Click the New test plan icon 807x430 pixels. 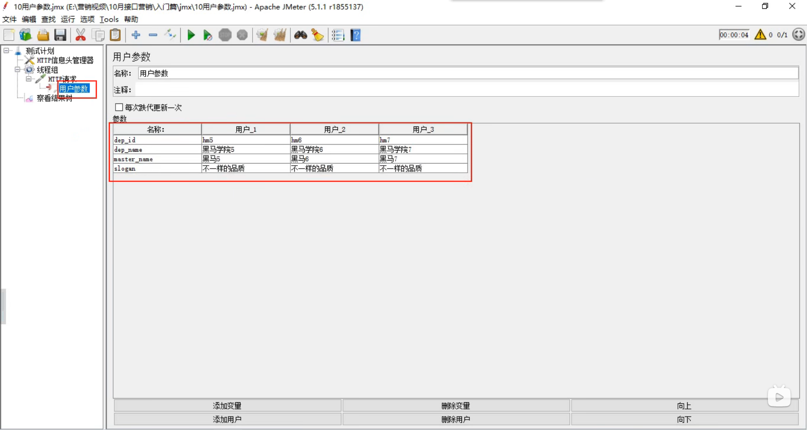tap(9, 35)
